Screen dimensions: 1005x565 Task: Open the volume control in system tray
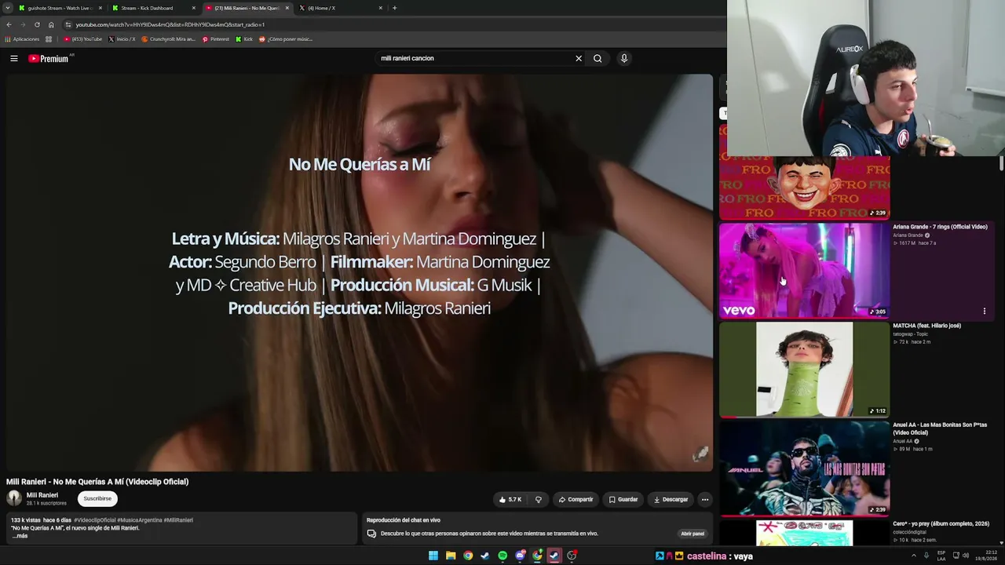click(x=966, y=556)
